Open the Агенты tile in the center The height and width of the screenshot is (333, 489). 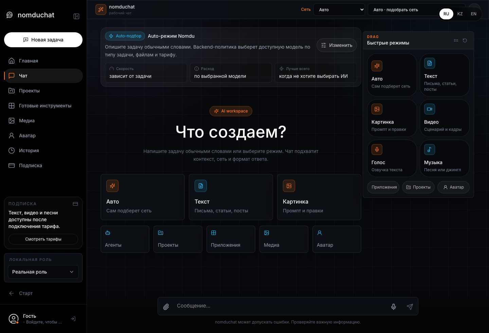[125, 239]
